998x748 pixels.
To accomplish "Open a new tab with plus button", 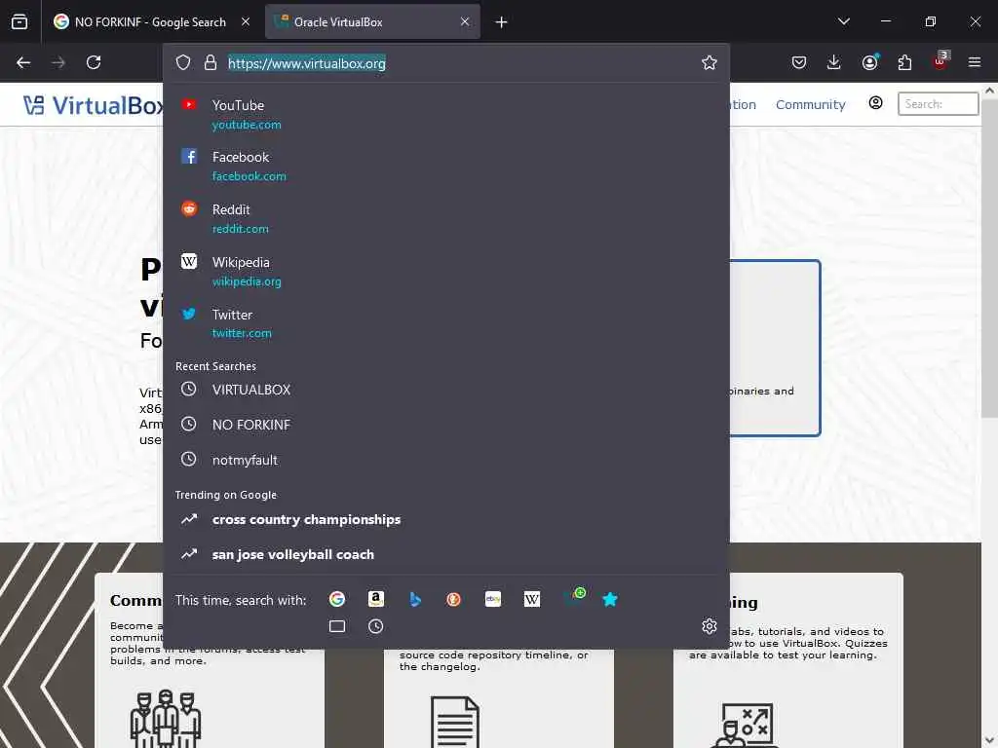I will (x=502, y=22).
